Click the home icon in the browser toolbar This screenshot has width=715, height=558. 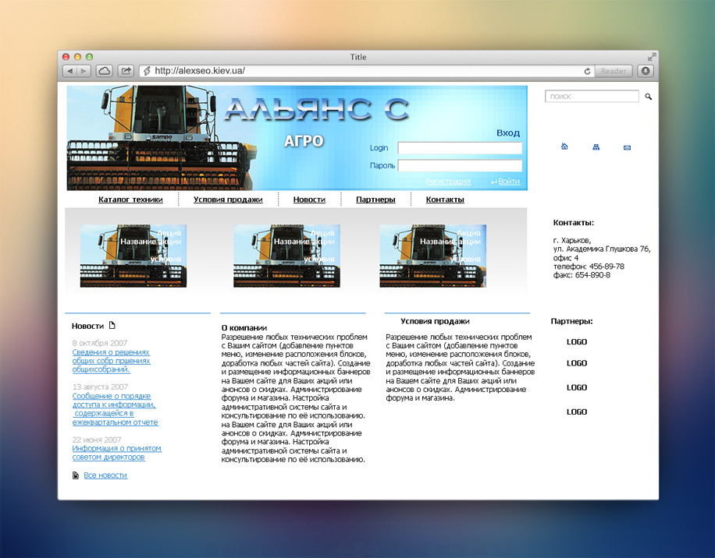point(105,70)
